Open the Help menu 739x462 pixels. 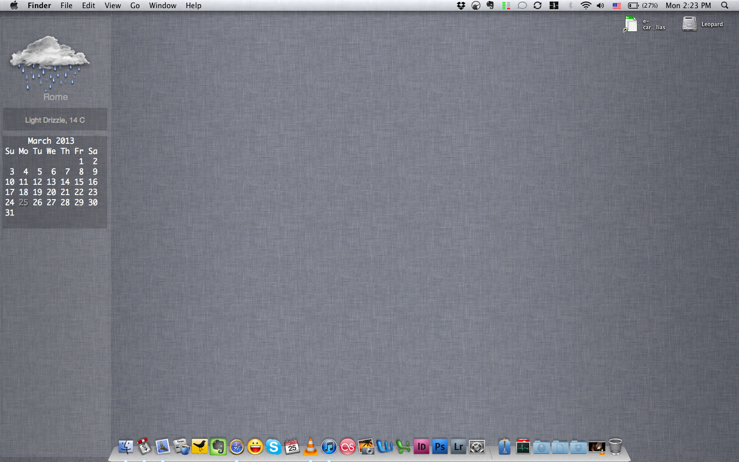tap(193, 6)
